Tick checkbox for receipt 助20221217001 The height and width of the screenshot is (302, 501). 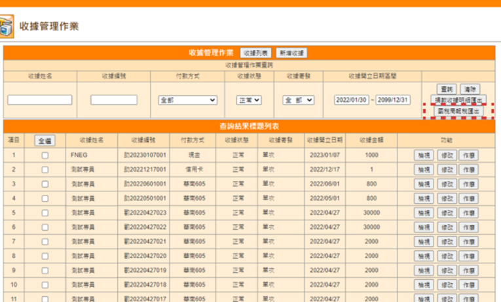pyautogui.click(x=45, y=170)
